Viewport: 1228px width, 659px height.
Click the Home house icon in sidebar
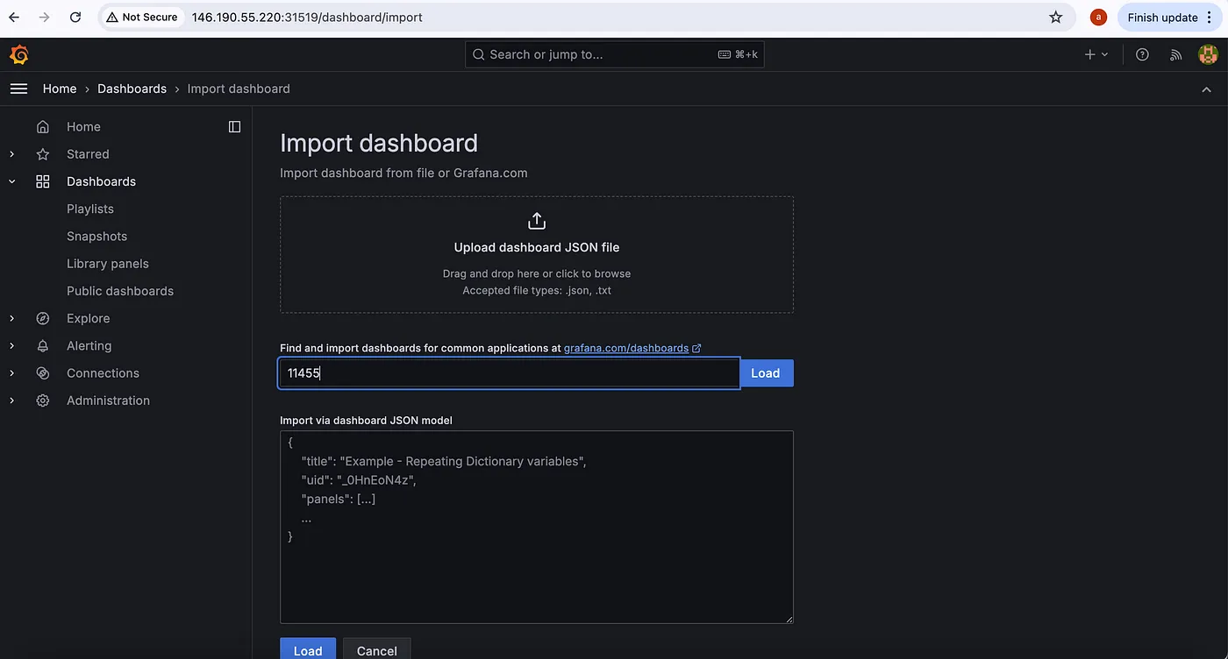point(43,127)
